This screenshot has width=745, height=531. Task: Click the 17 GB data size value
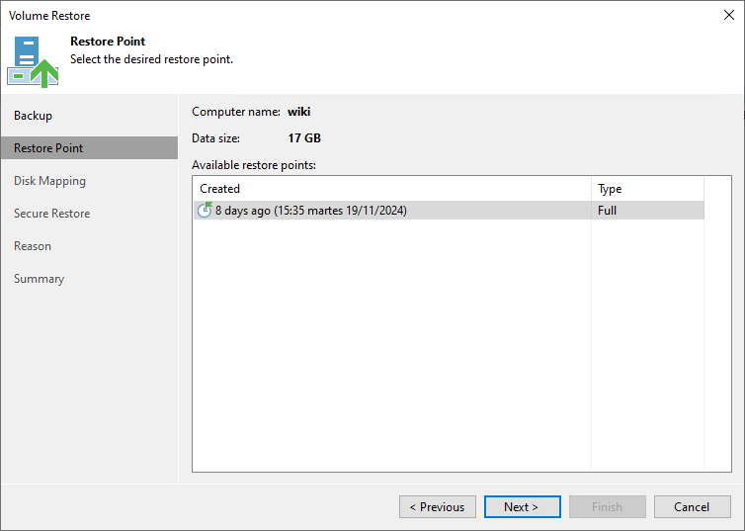(x=304, y=138)
